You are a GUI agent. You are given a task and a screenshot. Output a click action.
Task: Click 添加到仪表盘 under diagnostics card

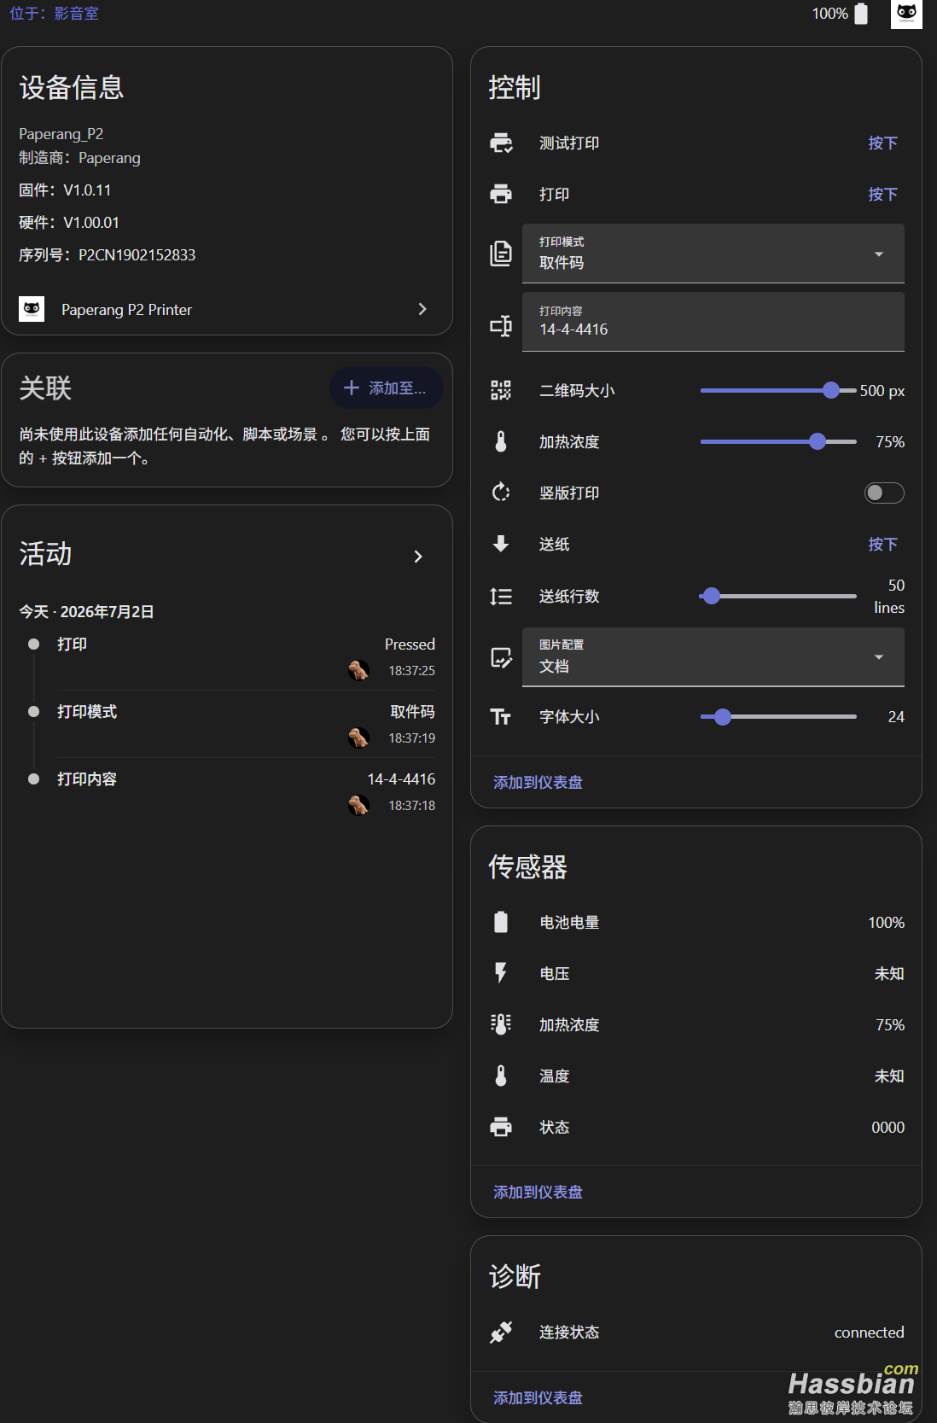[538, 1397]
